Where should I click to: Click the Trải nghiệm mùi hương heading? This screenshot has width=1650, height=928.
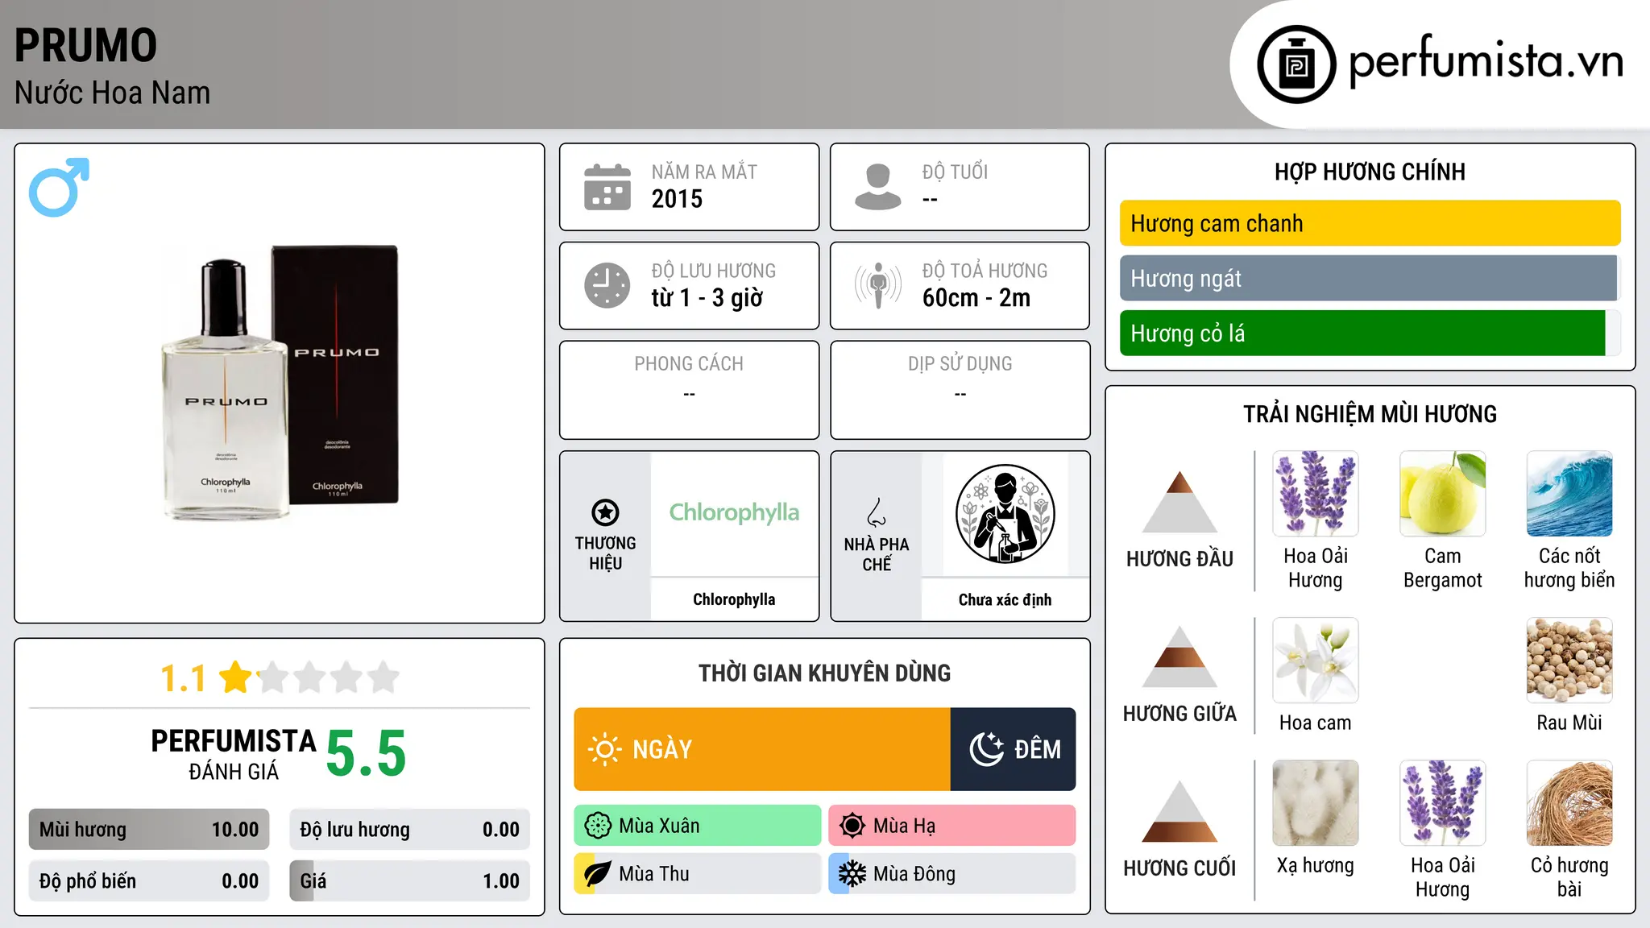click(1370, 414)
